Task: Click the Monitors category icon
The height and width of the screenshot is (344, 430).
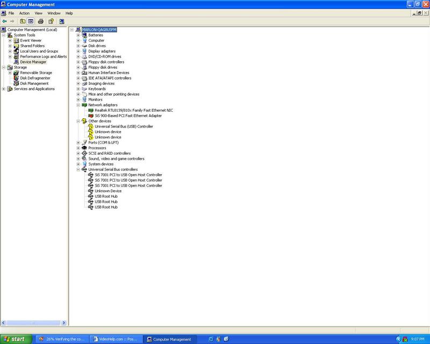Action: pyautogui.click(x=84, y=99)
